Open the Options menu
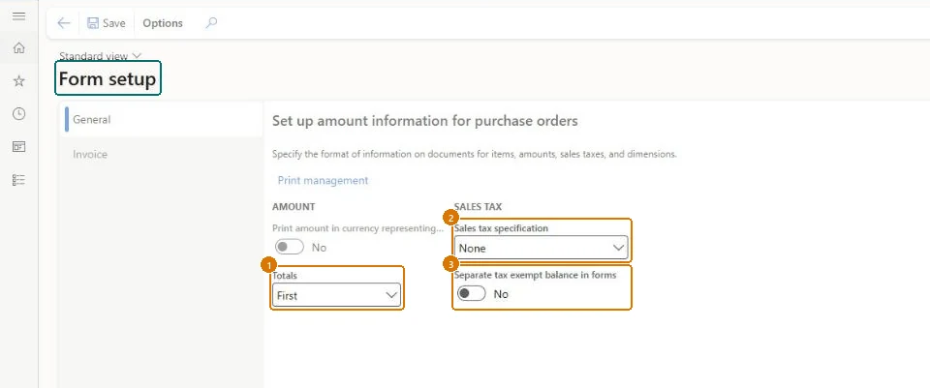 tap(163, 23)
